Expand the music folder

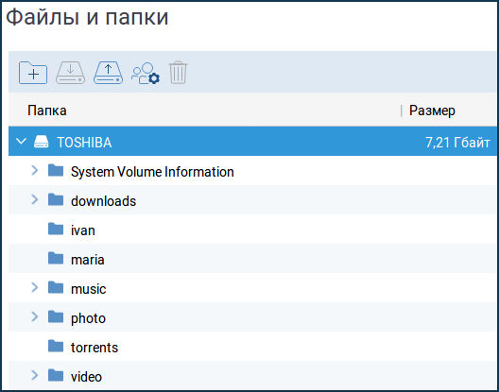pos(35,288)
